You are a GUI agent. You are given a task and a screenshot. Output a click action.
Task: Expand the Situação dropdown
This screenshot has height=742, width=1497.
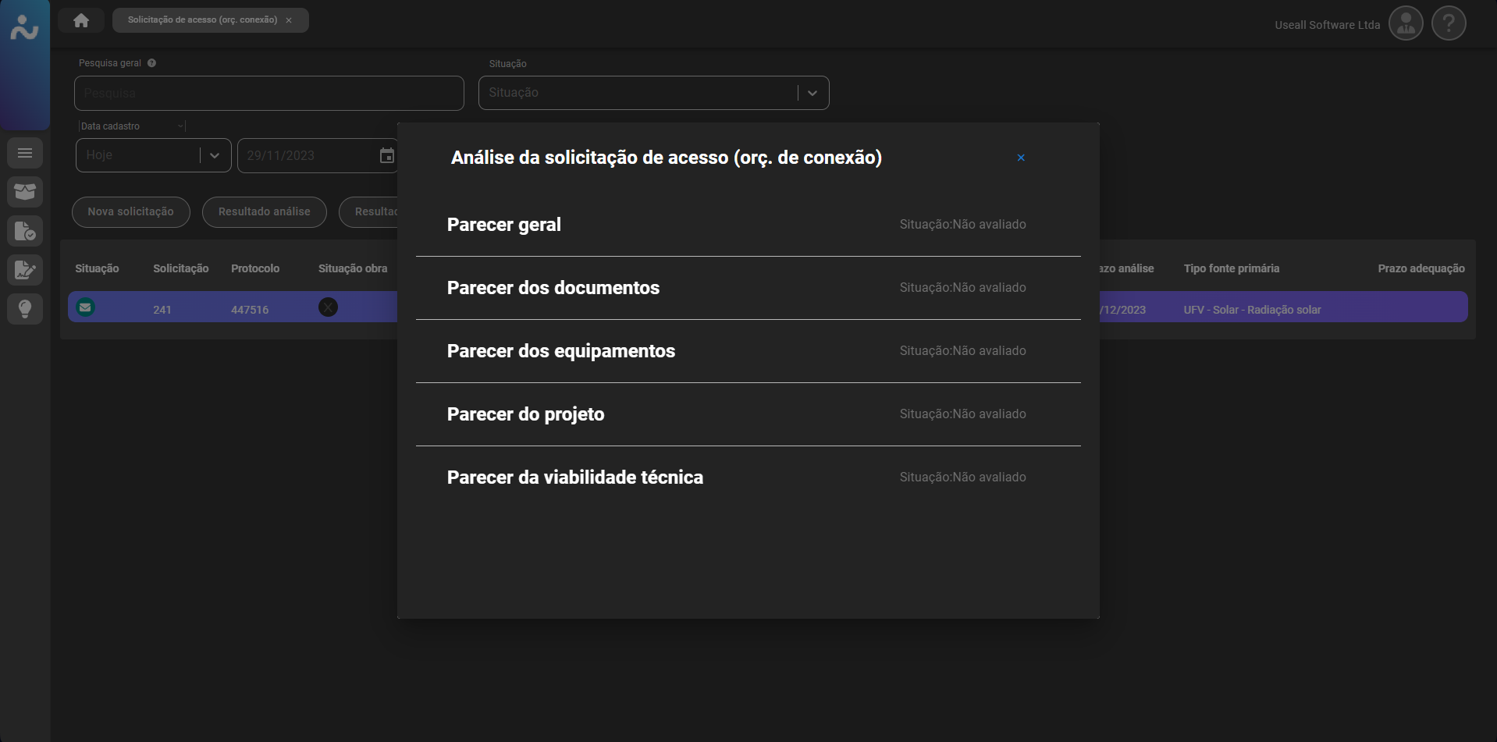tap(812, 93)
